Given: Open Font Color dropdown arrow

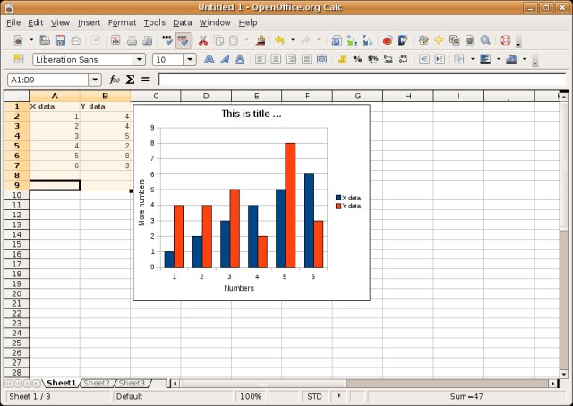Looking at the screenshot, I should click(524, 59).
